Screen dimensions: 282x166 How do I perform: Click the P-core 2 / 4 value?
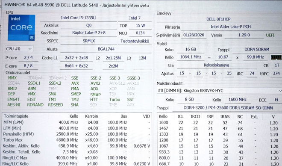pyautogui.click(x=29, y=58)
